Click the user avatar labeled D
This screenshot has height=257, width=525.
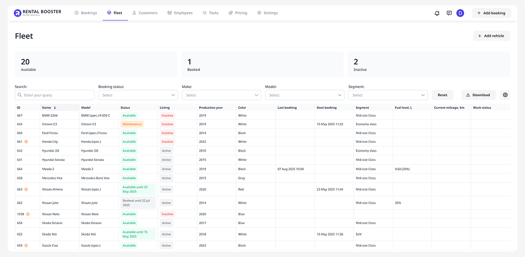(461, 13)
